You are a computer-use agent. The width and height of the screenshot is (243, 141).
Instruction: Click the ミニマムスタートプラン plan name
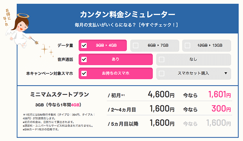(60, 95)
